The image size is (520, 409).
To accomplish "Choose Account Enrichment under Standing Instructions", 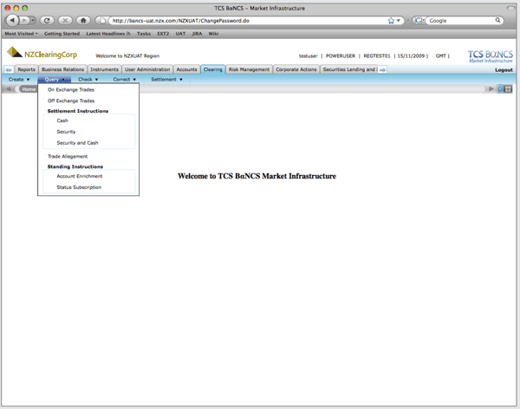I will (x=80, y=176).
